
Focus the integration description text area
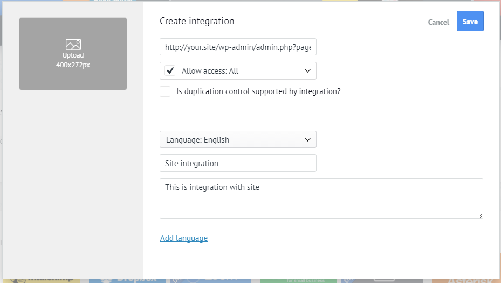(321, 199)
